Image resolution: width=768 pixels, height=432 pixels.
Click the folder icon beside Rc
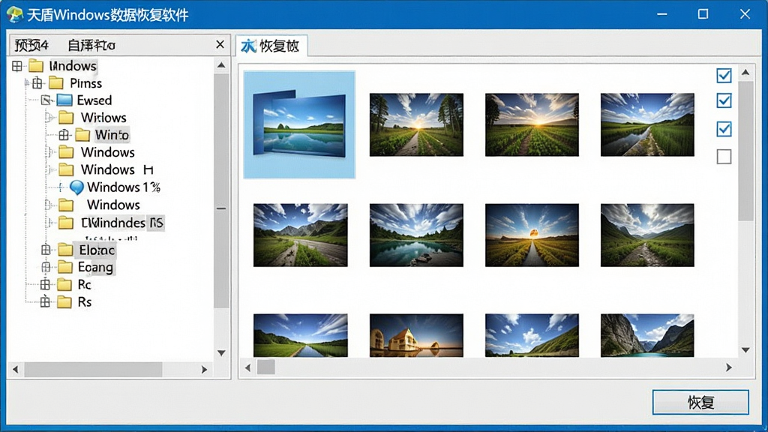(64, 284)
